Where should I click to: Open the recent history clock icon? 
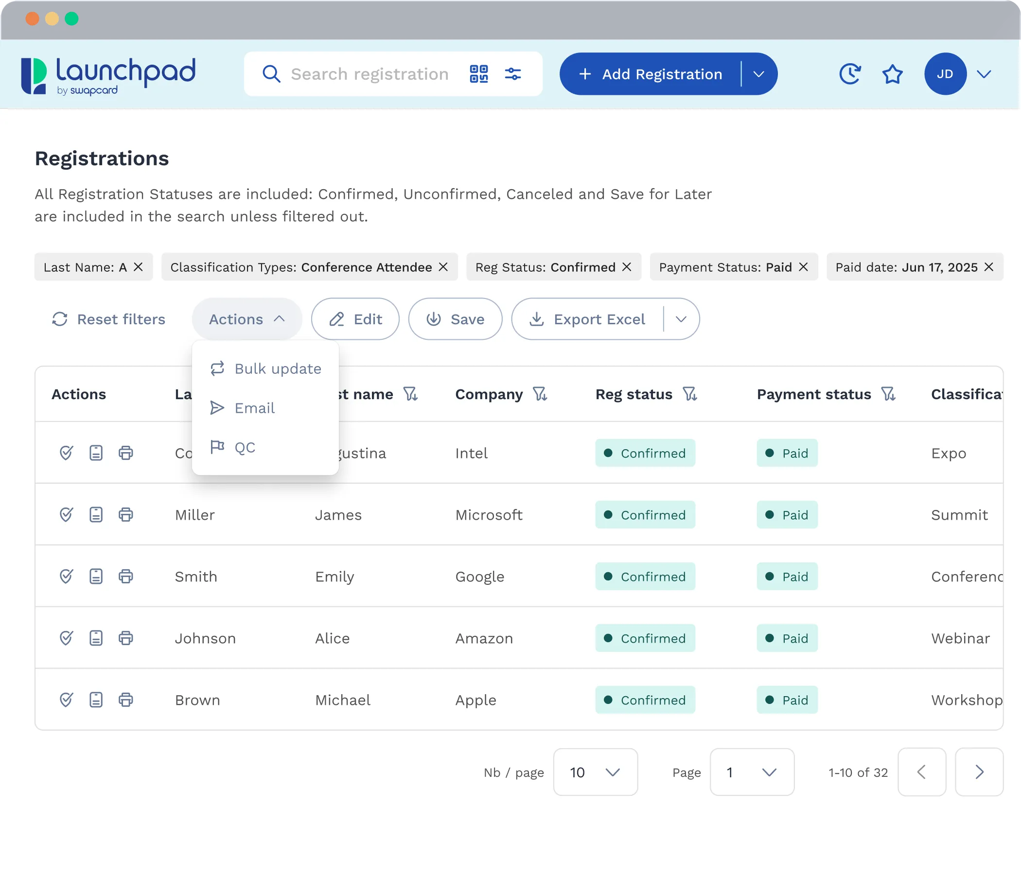click(x=850, y=74)
